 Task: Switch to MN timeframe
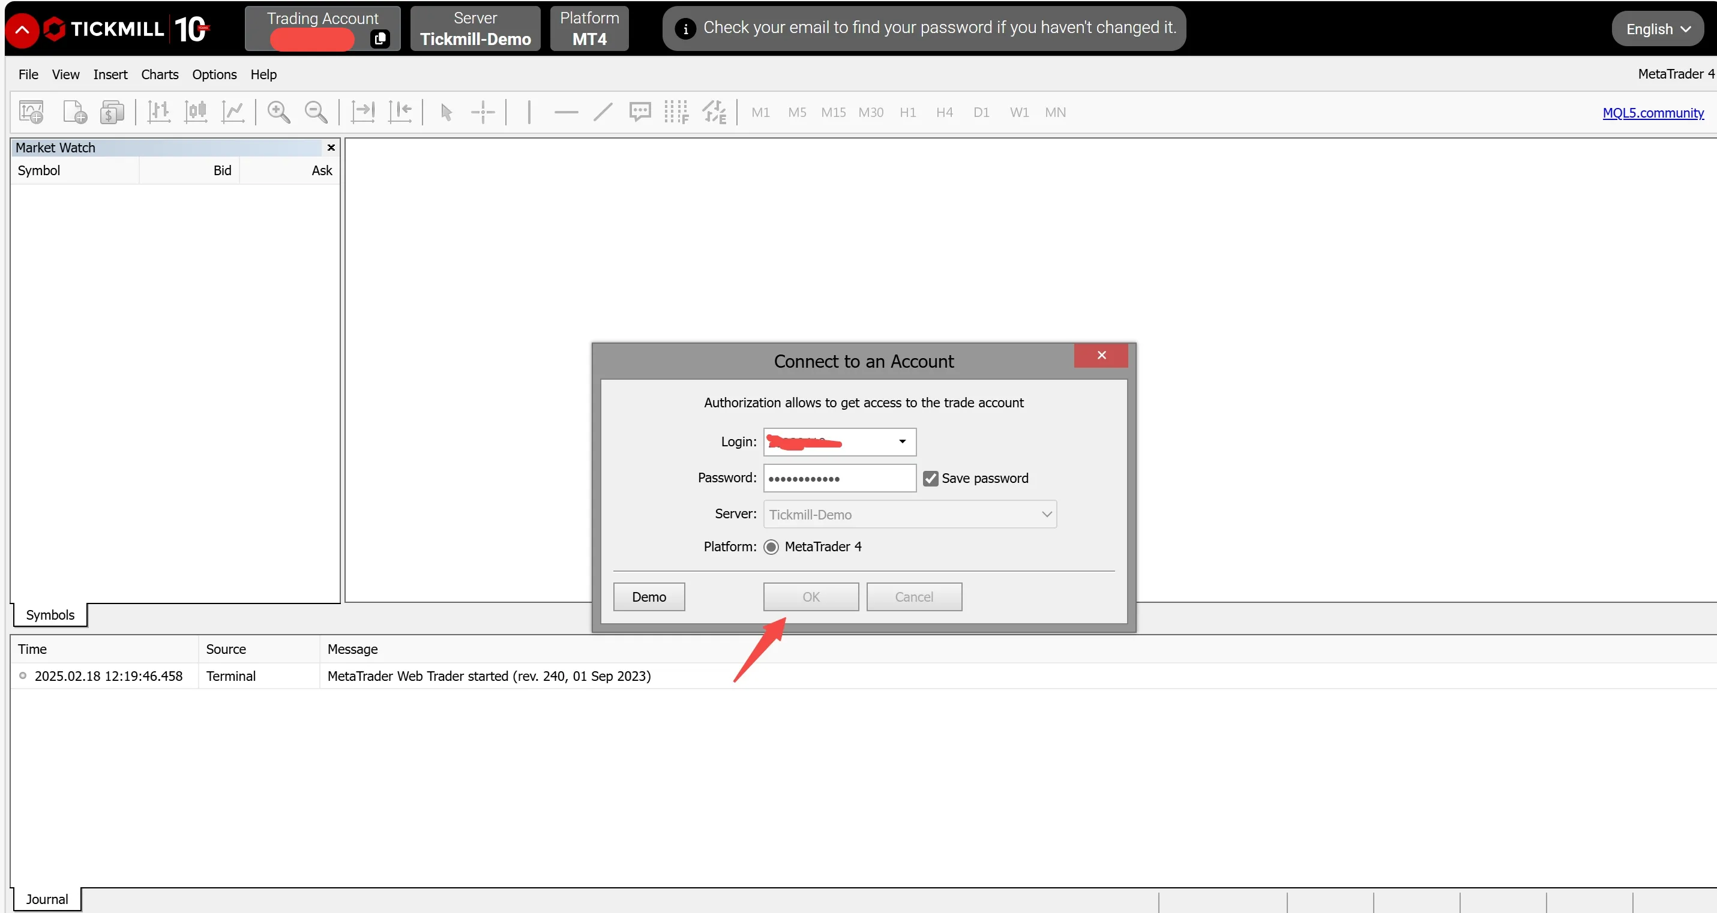(x=1055, y=112)
